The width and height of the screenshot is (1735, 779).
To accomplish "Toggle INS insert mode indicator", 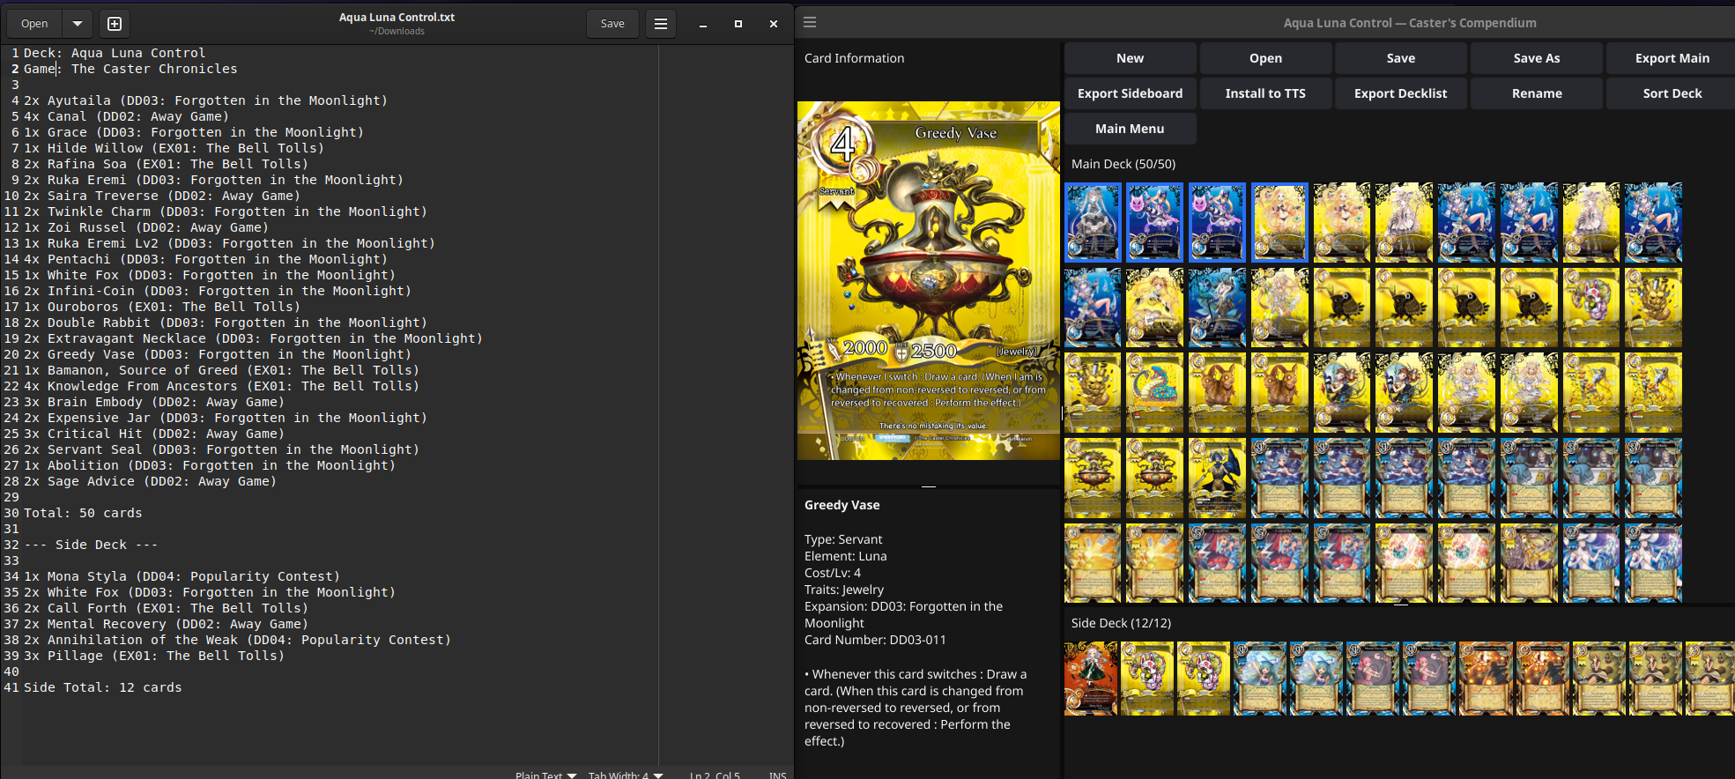I will [777, 775].
